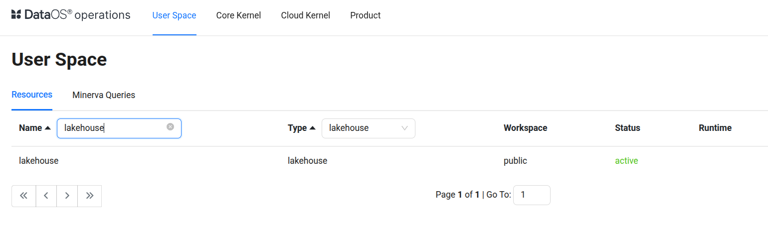Open the Cloud Kernel section
The width and height of the screenshot is (768, 226).
click(305, 15)
